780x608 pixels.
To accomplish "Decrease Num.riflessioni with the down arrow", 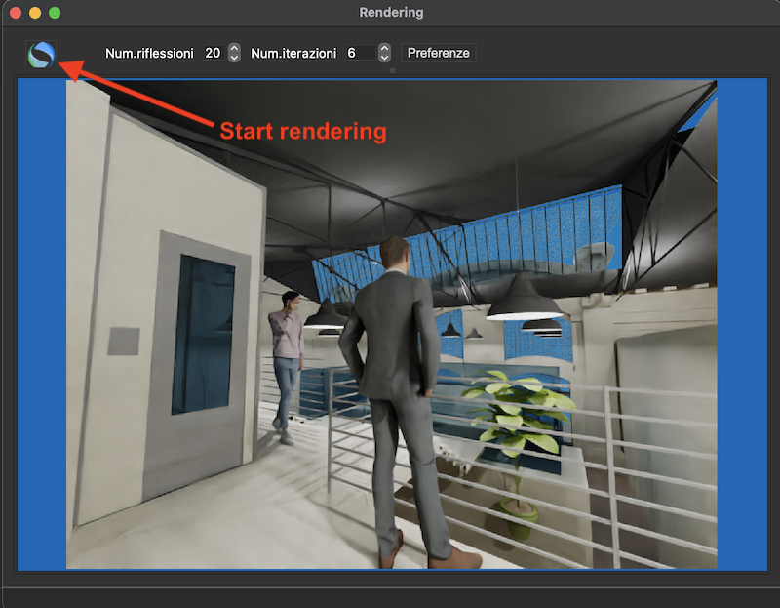I will [234, 58].
